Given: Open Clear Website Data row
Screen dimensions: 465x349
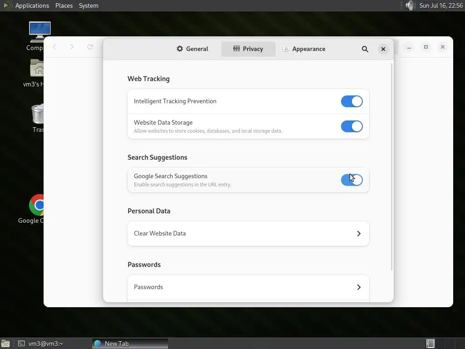Looking at the screenshot, I should tap(248, 234).
